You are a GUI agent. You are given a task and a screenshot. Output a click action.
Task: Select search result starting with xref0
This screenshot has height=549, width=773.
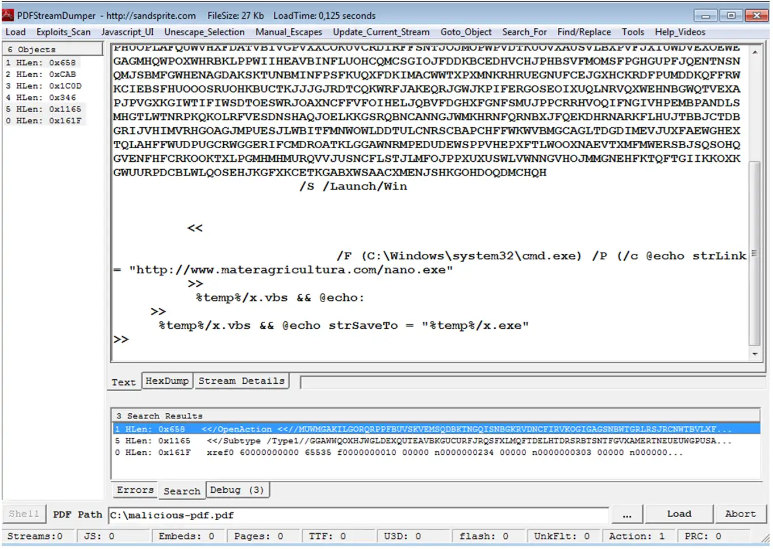[436, 452]
